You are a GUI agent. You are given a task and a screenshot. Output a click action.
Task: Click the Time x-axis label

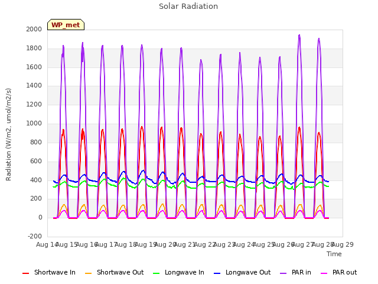[334, 254]
